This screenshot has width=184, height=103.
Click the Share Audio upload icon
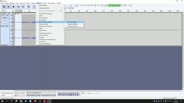click(70, 6)
